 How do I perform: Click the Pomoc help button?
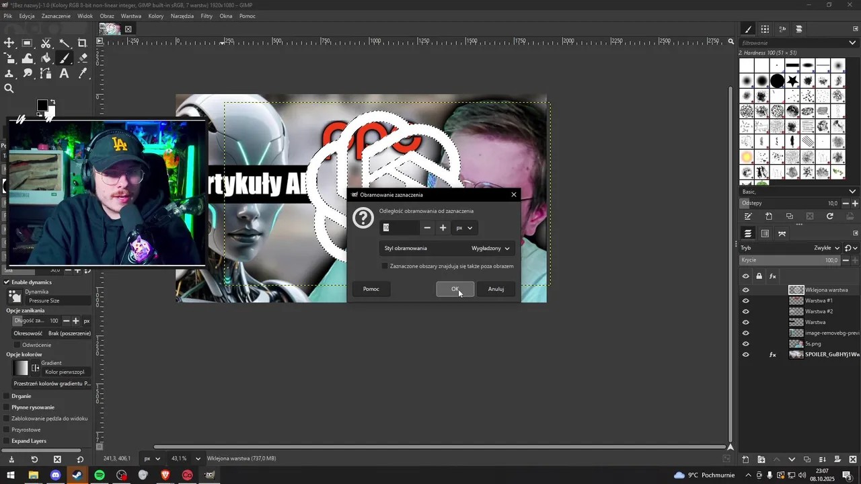(371, 289)
